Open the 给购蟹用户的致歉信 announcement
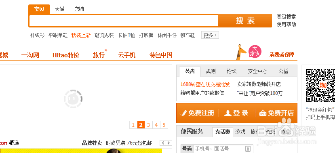This screenshot has width=335, height=153. coord(202,93)
